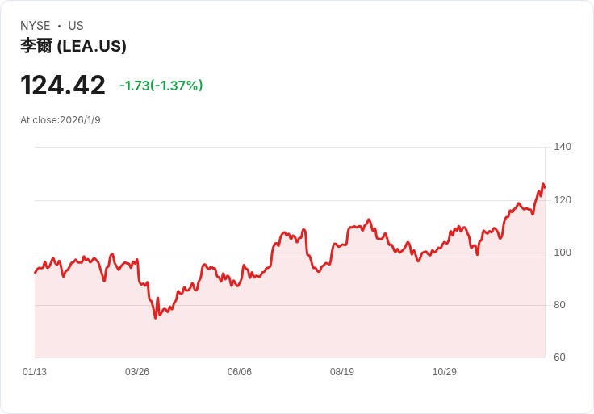Click the 80 y-axis label
The image size is (594, 414).
[561, 305]
